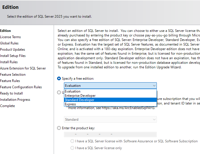The image size is (200, 154).
Task: Select Azure Extension for SQL Server step
Action: [23, 68]
